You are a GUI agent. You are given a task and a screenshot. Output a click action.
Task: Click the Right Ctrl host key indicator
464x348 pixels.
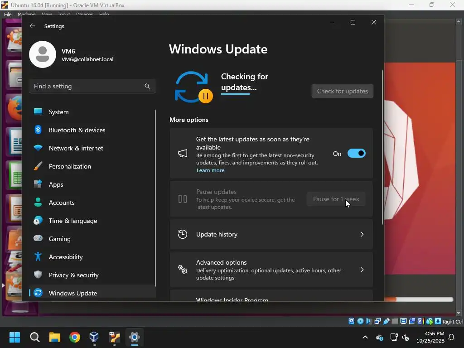pyautogui.click(x=453, y=322)
